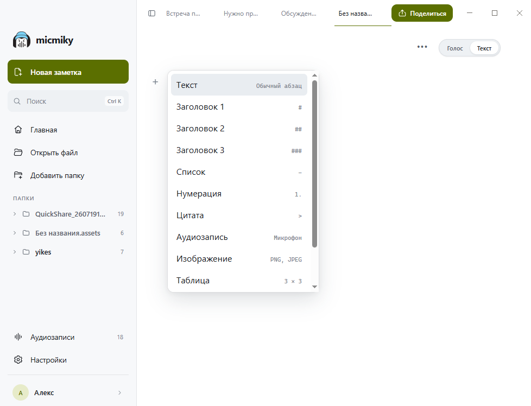Click the Без названия.assets folder icon

[26, 233]
